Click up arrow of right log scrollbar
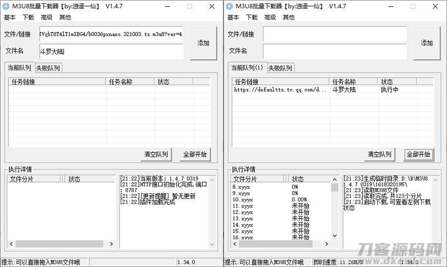Screen dimensions: 447x267 435,180
